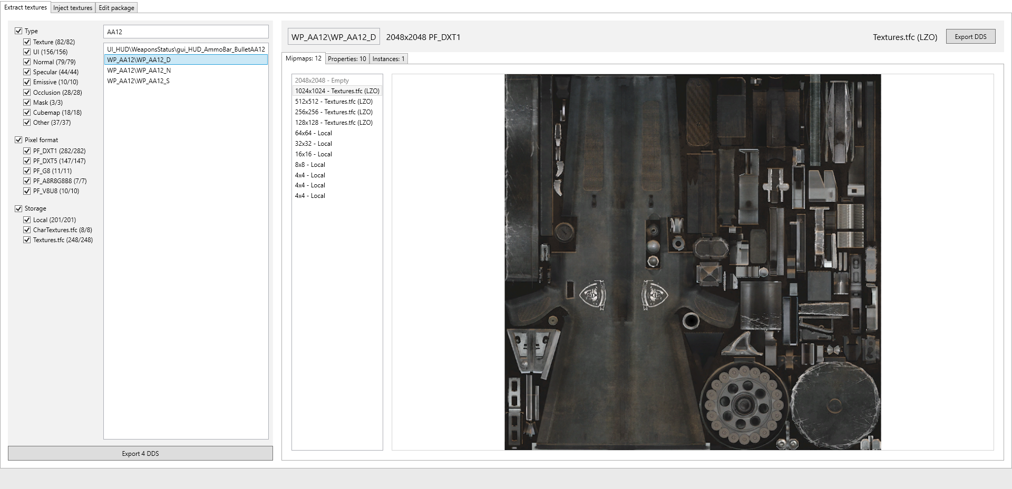Select the 2048x2048 - Empty mipmap

click(x=337, y=81)
